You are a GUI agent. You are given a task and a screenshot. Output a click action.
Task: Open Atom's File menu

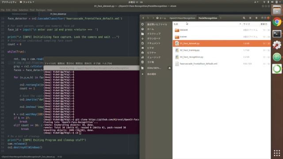3,10
